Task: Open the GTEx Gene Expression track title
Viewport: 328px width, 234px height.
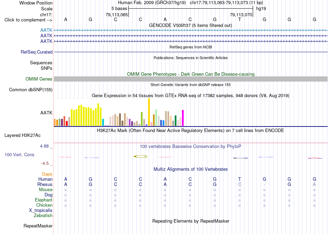Action: pos(191,95)
